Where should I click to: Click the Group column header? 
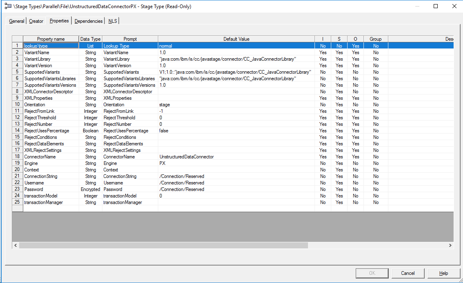coord(375,39)
